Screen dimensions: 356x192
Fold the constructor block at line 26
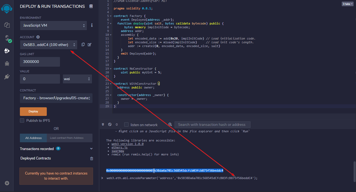(111, 95)
